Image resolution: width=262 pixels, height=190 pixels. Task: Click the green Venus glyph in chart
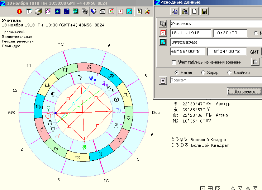pyautogui.click(x=48, y=109)
